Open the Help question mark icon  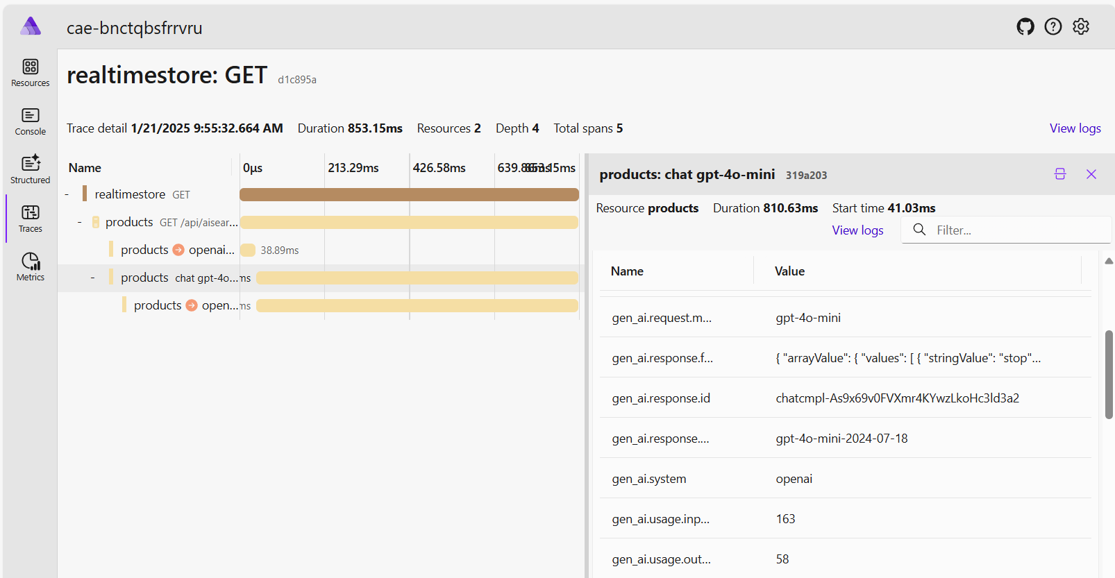pos(1053,26)
